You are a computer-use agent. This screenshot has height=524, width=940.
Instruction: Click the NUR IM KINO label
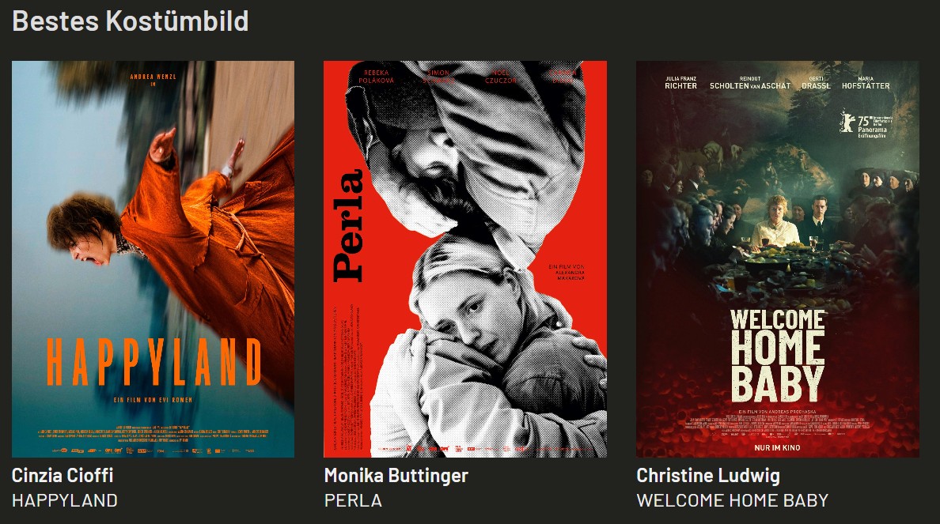pos(777,447)
